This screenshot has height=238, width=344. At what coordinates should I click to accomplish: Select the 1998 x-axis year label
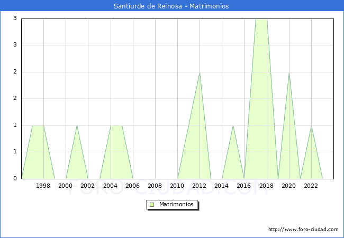(x=43, y=186)
